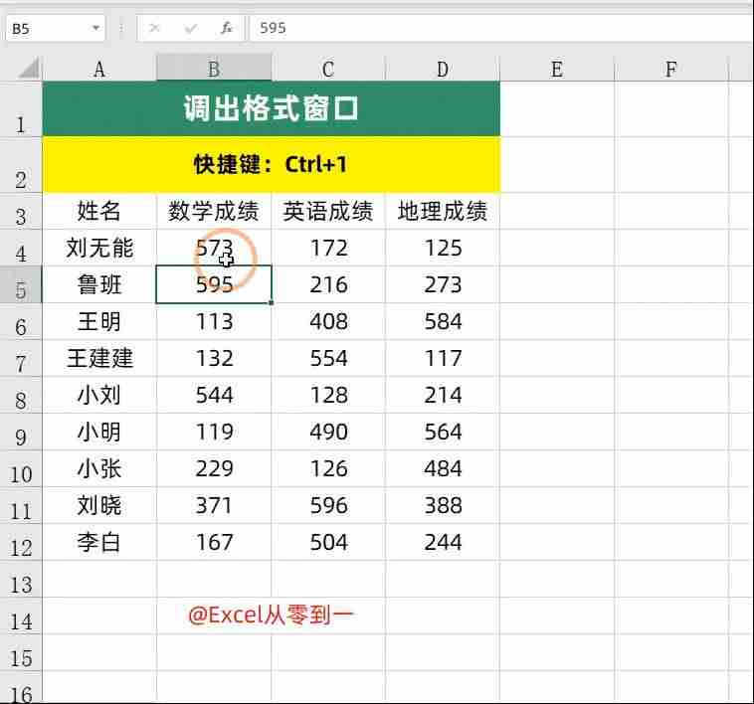Select row 12 header

(x=21, y=543)
